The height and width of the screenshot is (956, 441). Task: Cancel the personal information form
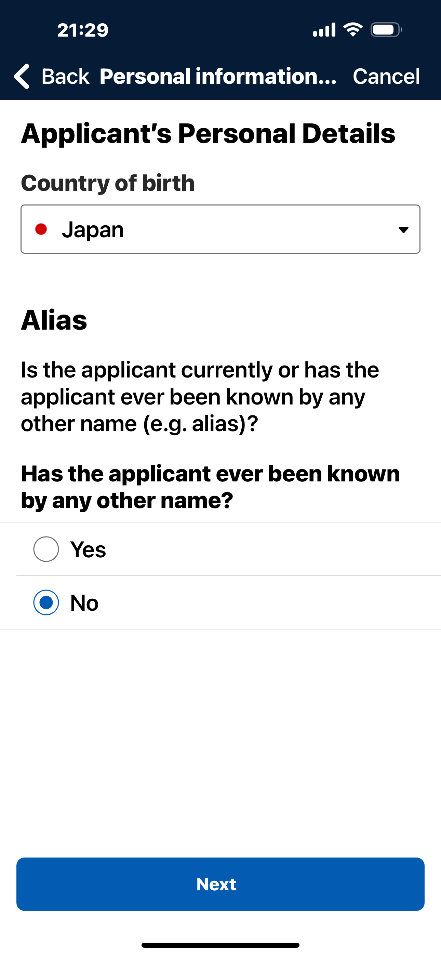pyautogui.click(x=386, y=77)
